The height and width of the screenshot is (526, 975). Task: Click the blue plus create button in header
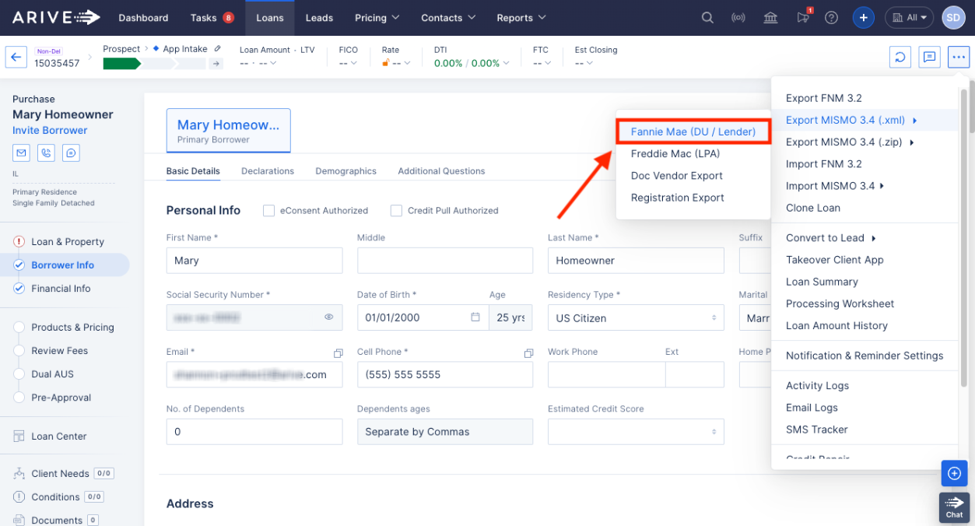point(863,18)
